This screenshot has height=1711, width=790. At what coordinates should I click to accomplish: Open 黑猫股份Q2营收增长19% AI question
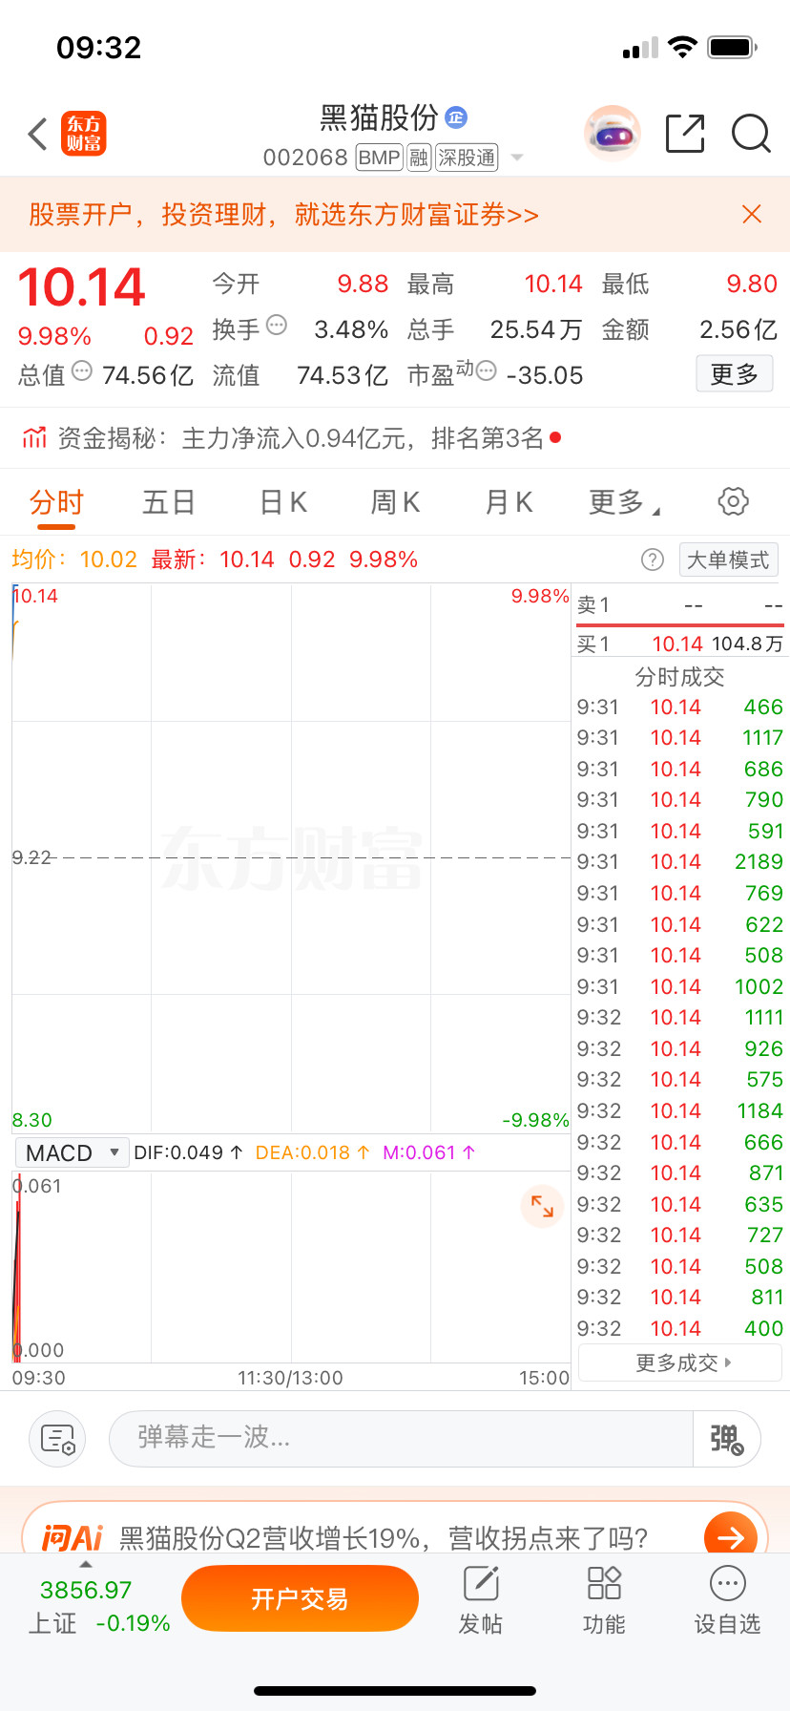(x=384, y=1538)
